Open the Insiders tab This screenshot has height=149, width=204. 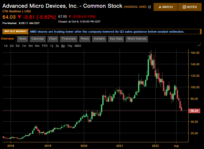click(99, 39)
